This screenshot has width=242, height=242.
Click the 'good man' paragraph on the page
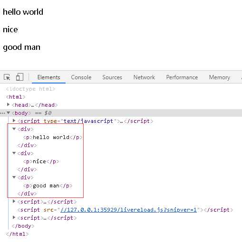[21, 47]
